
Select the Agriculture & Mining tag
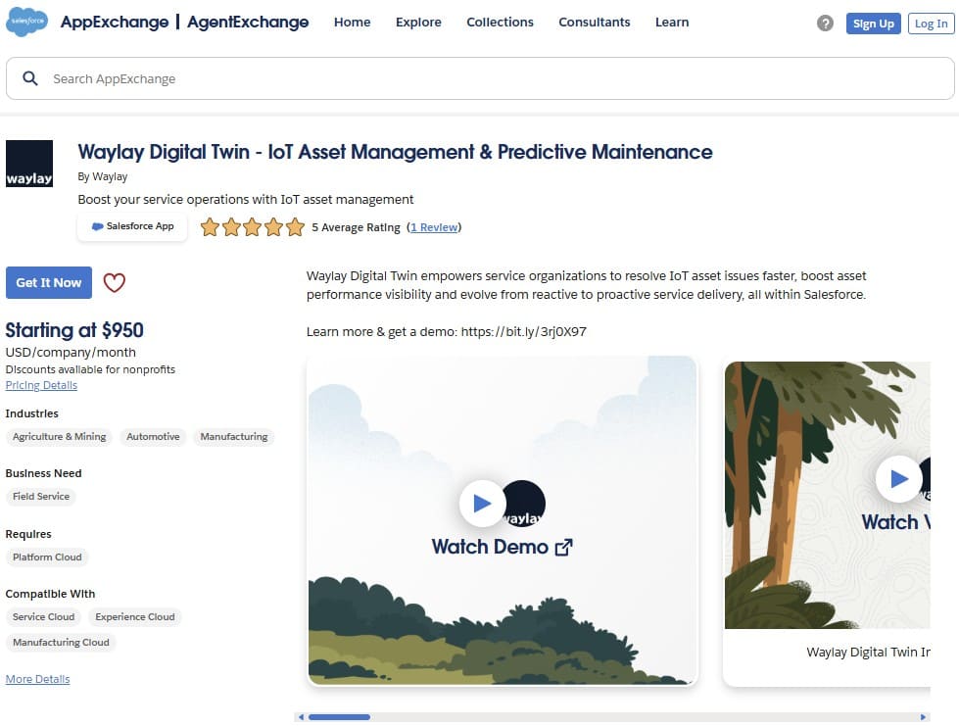coord(60,436)
